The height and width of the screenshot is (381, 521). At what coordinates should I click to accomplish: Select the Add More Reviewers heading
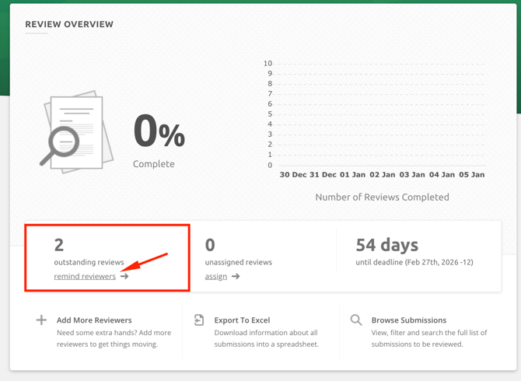pos(94,320)
